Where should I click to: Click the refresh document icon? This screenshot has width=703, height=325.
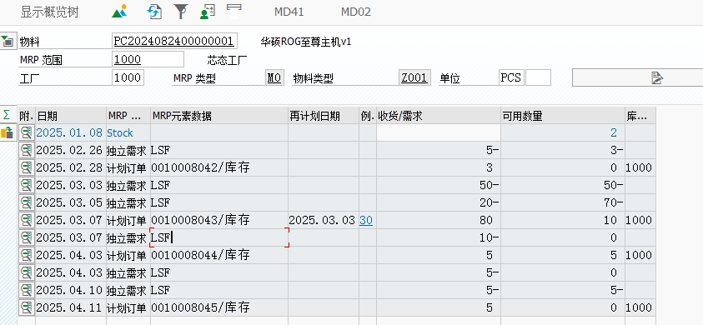pyautogui.click(x=154, y=11)
